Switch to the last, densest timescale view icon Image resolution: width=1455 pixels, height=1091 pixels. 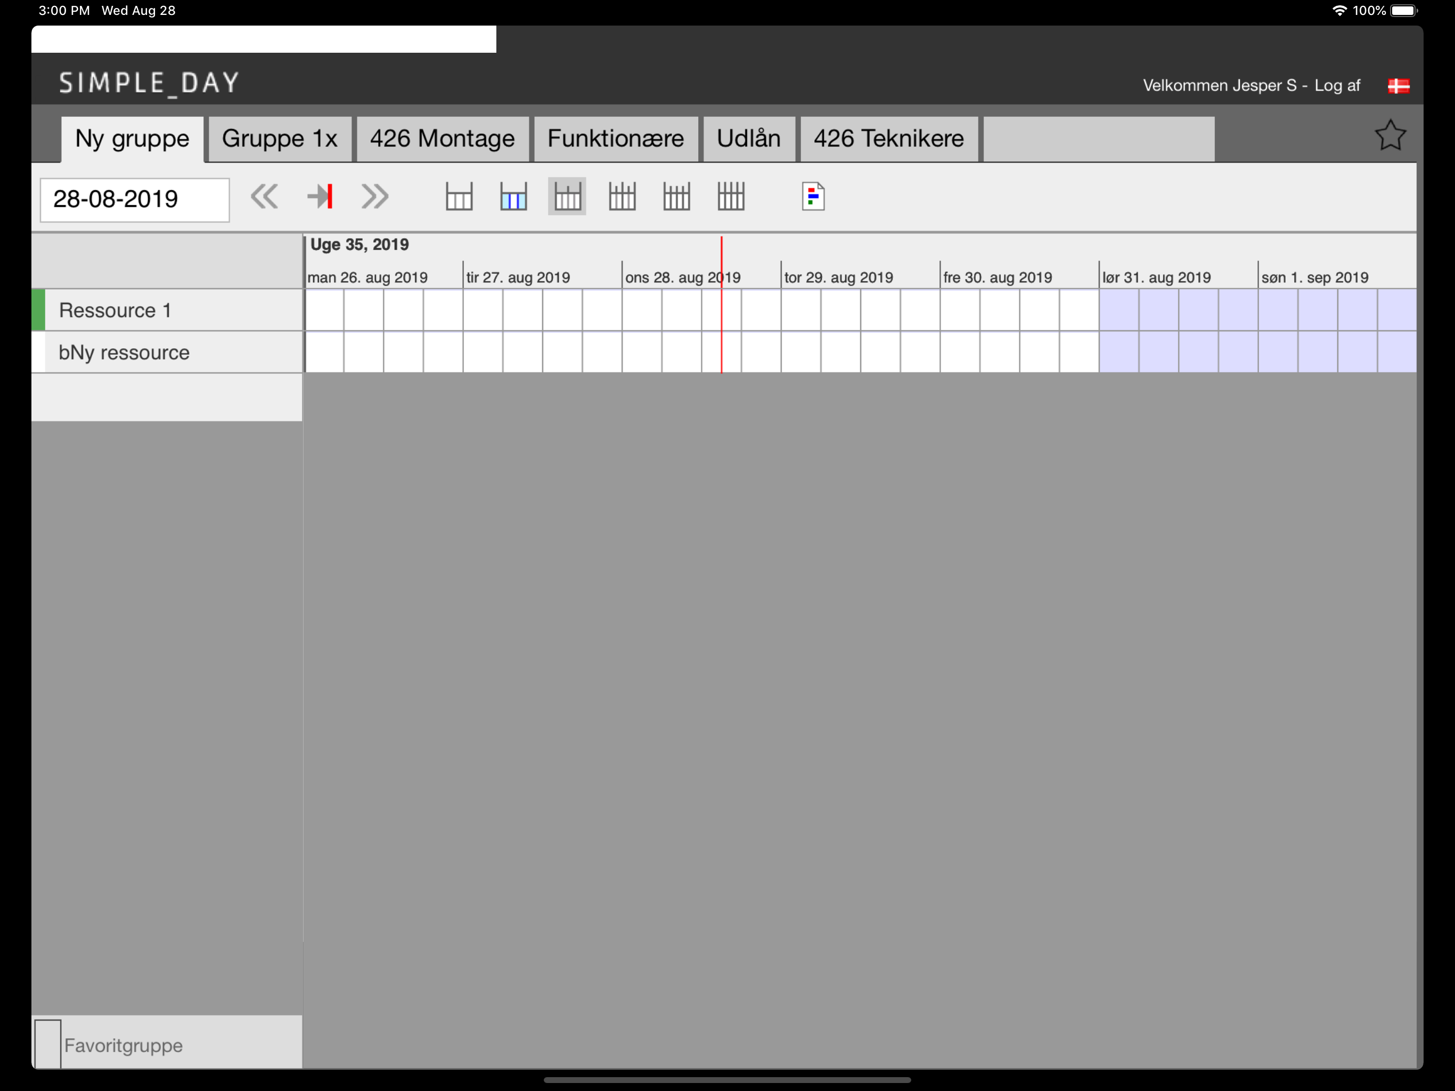coord(731,197)
